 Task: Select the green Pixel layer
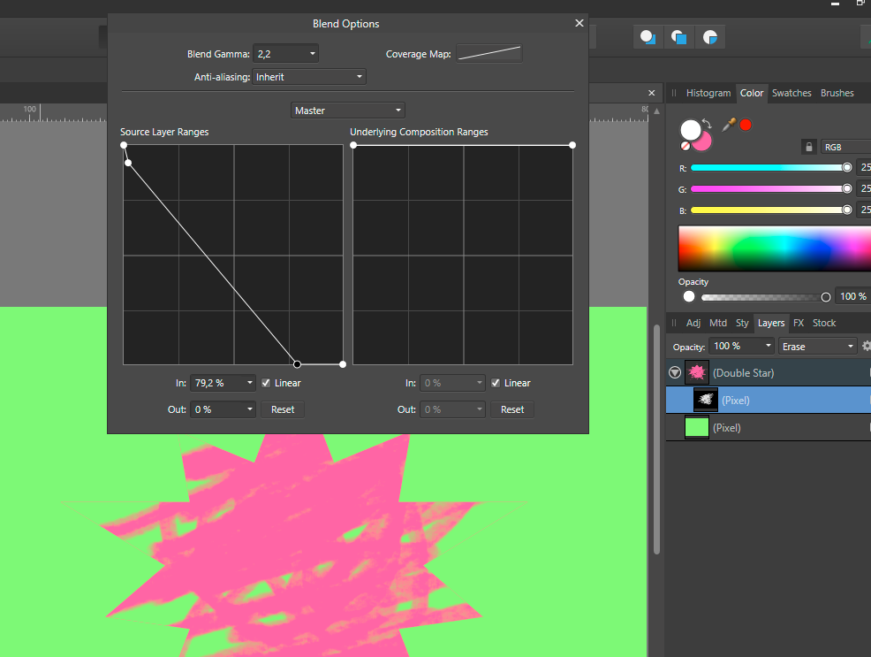click(x=769, y=427)
